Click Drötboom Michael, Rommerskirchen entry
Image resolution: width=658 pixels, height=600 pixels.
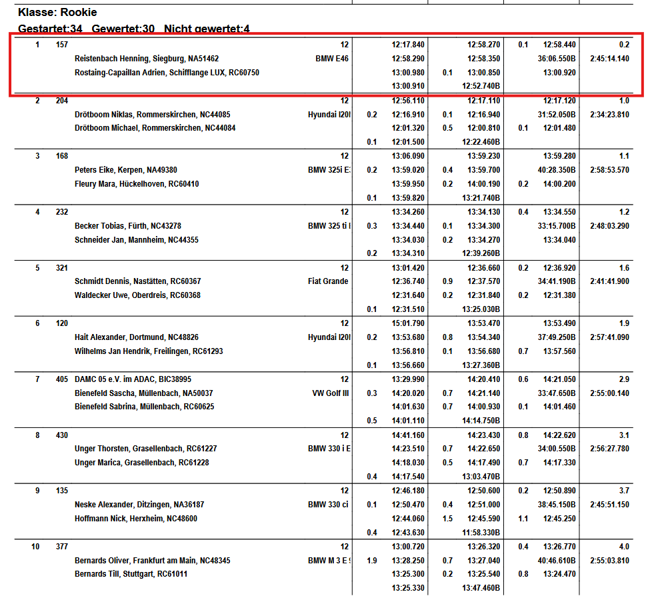tap(155, 128)
